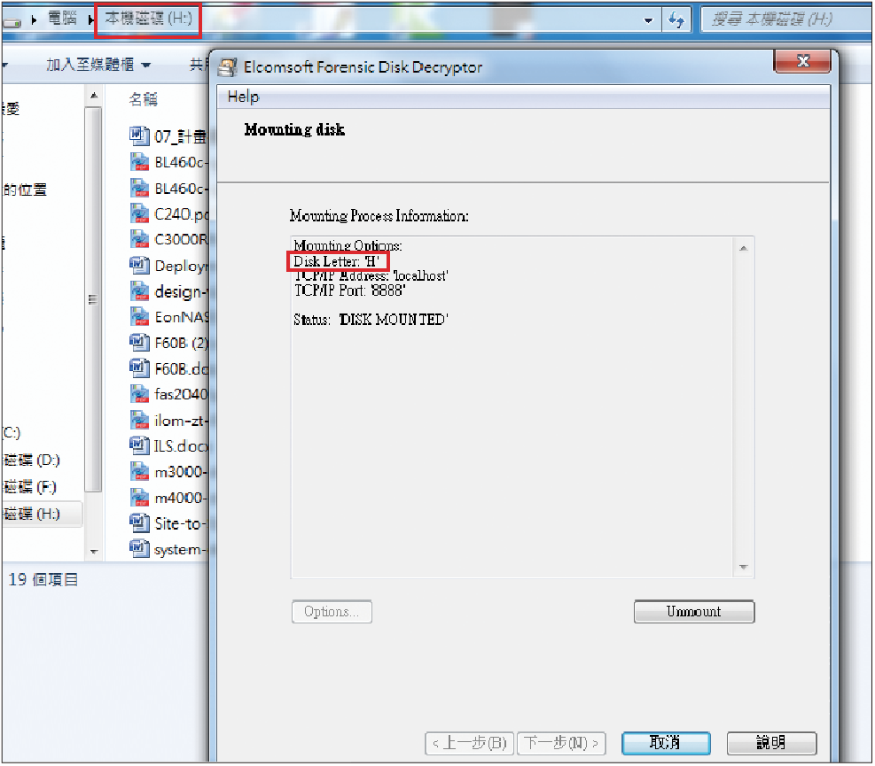Click the ilom-zt PDF file icon
This screenshot has width=875, height=766.
139,420
